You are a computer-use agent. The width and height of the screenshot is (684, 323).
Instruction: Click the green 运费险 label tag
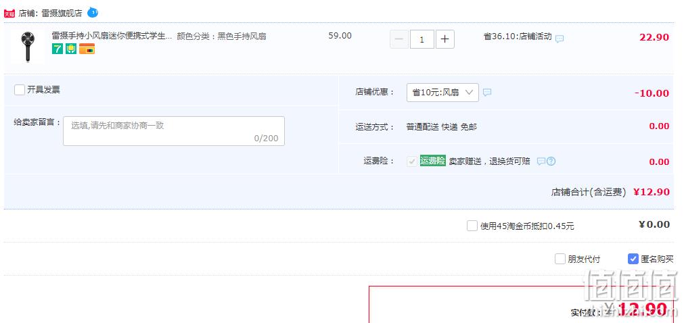click(433, 160)
